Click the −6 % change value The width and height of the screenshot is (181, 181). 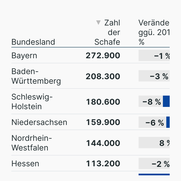155,122
